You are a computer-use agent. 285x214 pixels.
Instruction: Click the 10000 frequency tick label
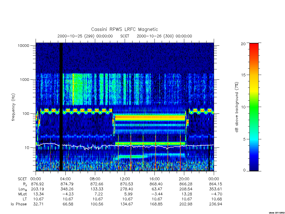(23, 45)
